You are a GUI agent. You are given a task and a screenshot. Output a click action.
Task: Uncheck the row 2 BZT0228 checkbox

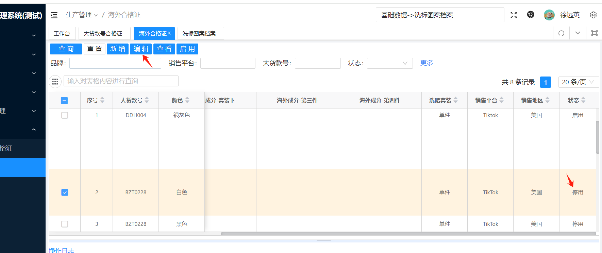click(x=65, y=192)
